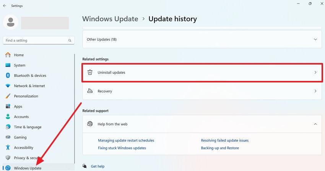Click the Accessibility figure icon

(x=8, y=147)
